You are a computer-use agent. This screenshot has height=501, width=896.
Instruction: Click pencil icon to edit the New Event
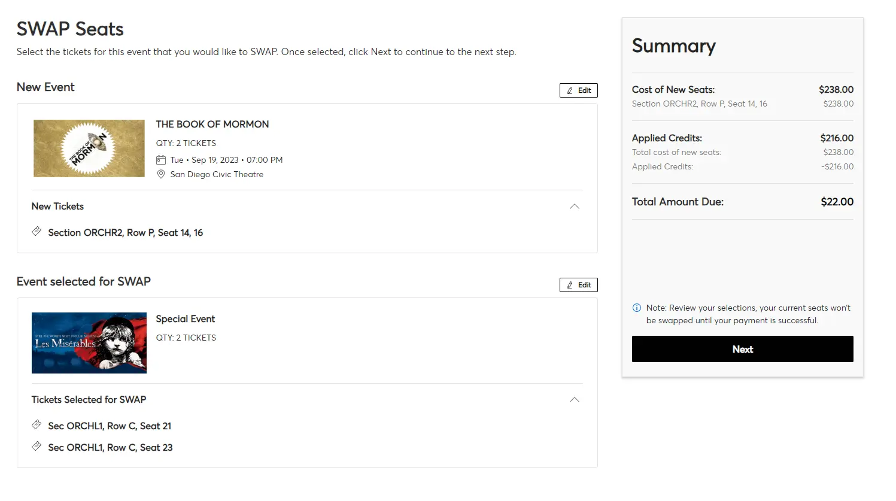[x=570, y=90]
